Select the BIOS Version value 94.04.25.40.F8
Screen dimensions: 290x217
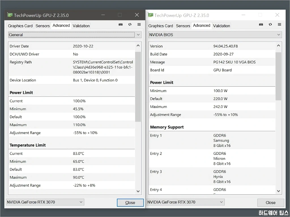(225, 46)
